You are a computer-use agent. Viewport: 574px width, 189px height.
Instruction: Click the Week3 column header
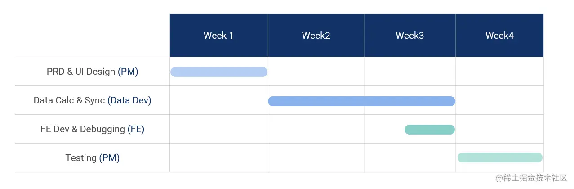pyautogui.click(x=409, y=36)
